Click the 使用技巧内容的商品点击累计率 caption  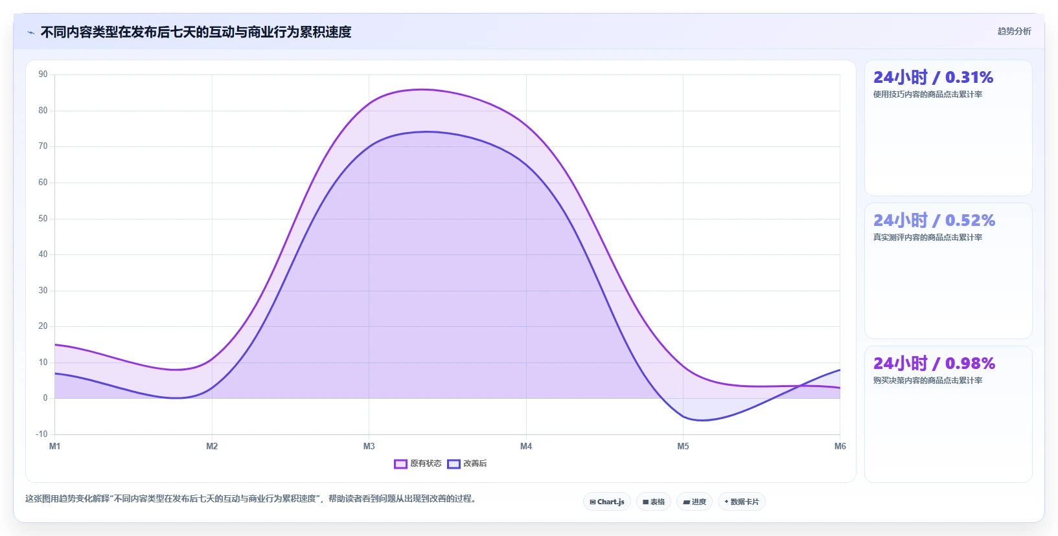click(x=928, y=95)
